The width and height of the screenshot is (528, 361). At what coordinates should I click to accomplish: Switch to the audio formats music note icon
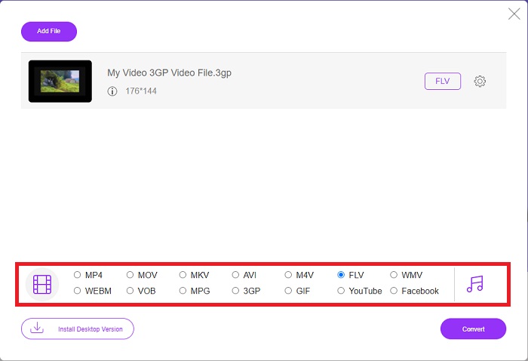coord(474,284)
